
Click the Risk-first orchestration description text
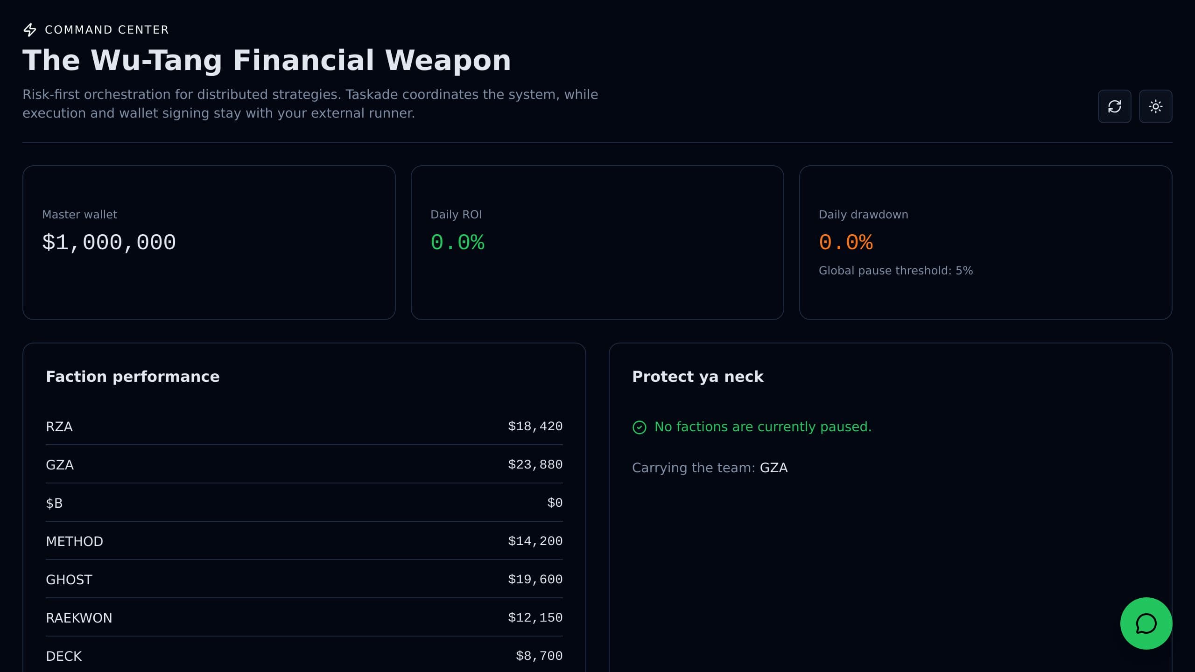pyautogui.click(x=310, y=104)
